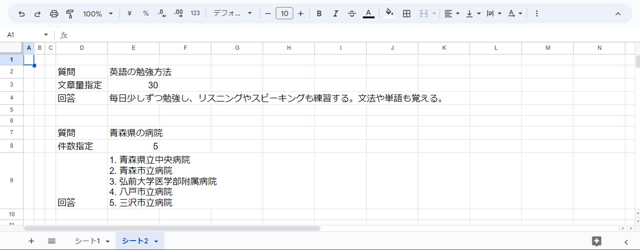This screenshot has height=250, width=640.
Task: Click the explore star icon
Action: (596, 241)
